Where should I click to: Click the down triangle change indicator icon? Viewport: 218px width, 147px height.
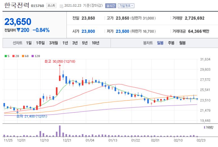tap(18, 30)
